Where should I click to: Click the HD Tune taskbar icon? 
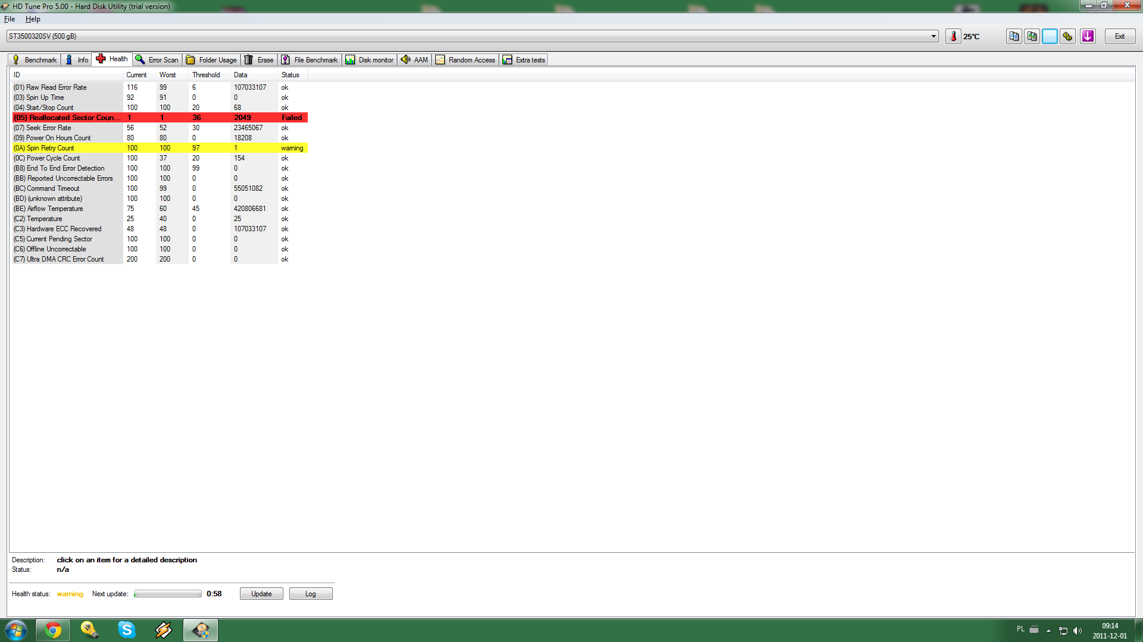tap(201, 630)
